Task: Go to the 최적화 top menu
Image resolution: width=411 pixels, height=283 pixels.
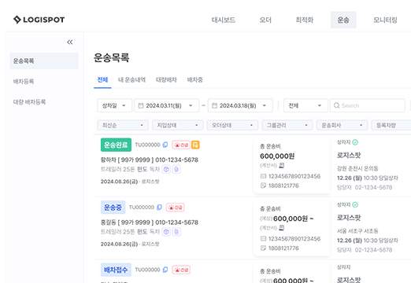Action: click(x=304, y=20)
